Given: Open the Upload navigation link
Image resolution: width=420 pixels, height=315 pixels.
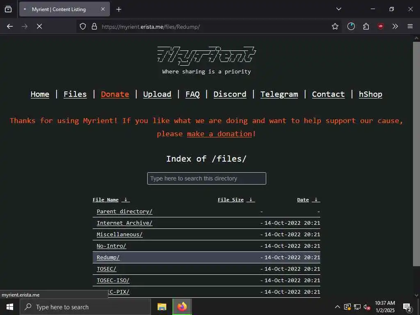Looking at the screenshot, I should pyautogui.click(x=157, y=94).
